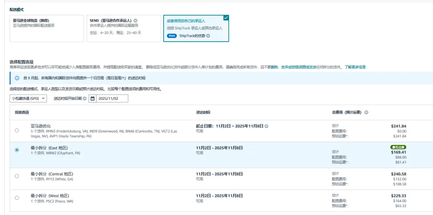This screenshot has height=215, width=433.
Task: Click 空运: 4~20 天; 海运: 25~40 天 text
Action: (x=115, y=32)
